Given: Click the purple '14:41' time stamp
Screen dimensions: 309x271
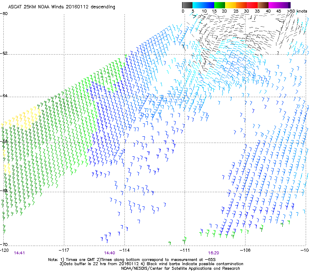Looking at the screenshot, I should 19,253.
